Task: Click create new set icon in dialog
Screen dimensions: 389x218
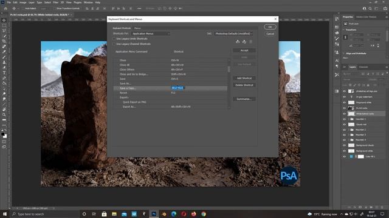Action: click(244, 42)
